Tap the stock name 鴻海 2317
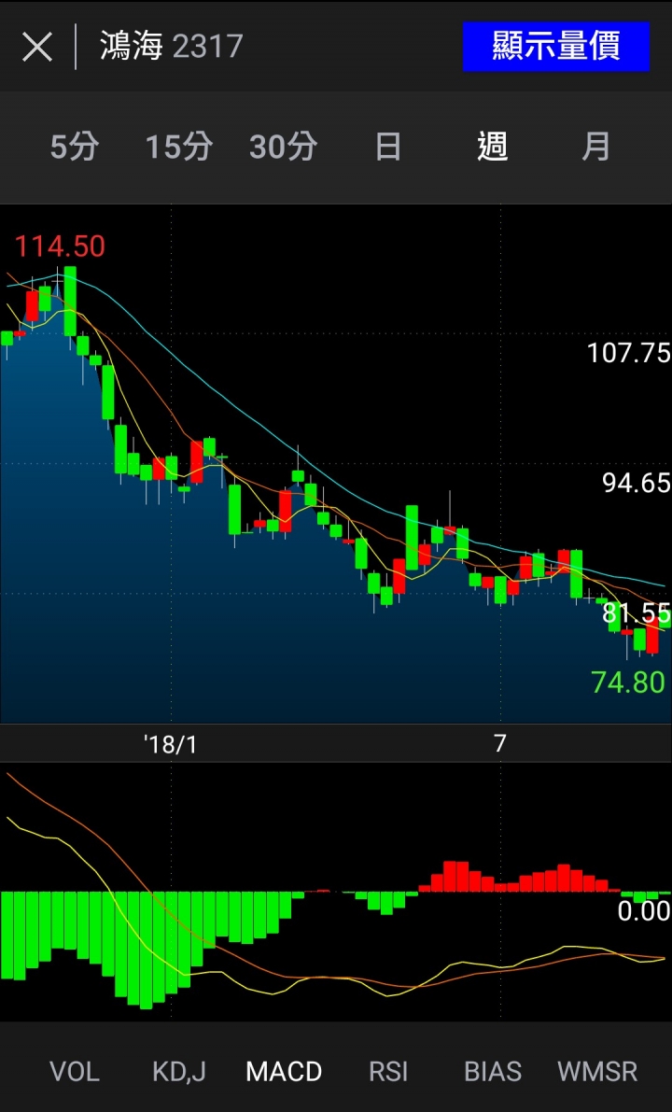The height and width of the screenshot is (1112, 672). 171,47
